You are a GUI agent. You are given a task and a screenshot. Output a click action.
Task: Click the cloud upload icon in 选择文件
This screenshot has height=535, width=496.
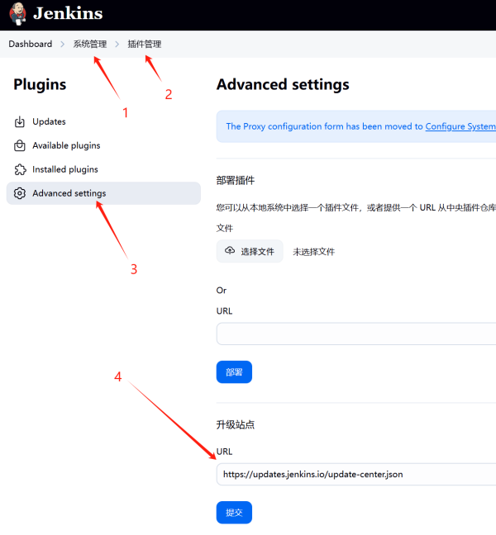coord(230,251)
